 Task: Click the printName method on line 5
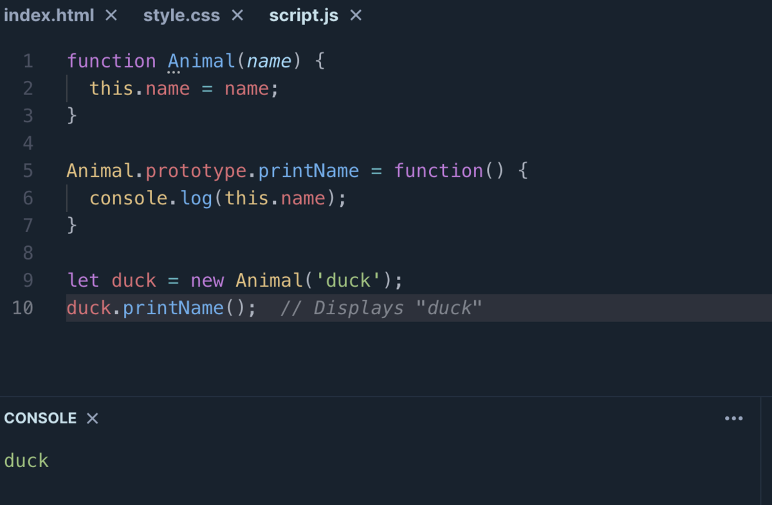click(x=308, y=170)
